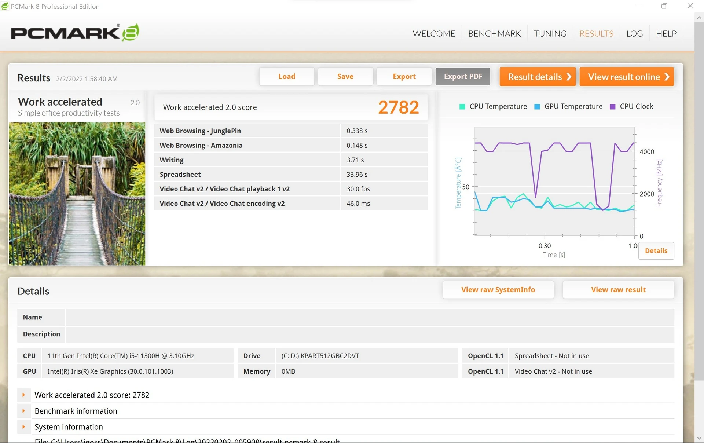
Task: Click Spreadsheet - Not in use text
Action: pyautogui.click(x=552, y=356)
